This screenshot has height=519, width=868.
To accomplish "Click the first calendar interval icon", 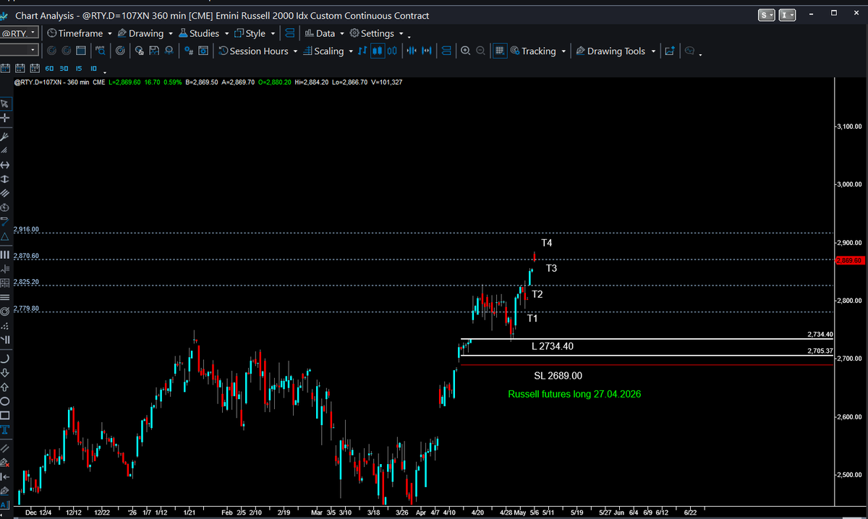I will pyautogui.click(x=5, y=69).
